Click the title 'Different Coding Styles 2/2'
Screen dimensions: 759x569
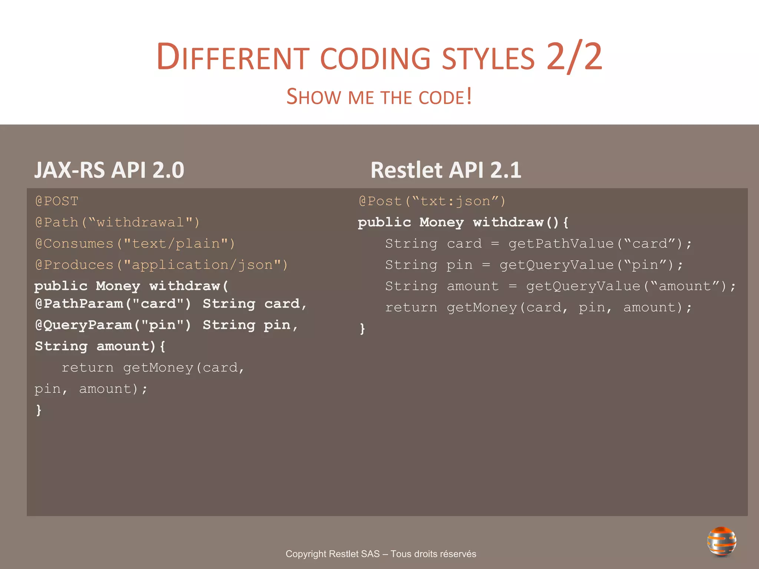(379, 57)
